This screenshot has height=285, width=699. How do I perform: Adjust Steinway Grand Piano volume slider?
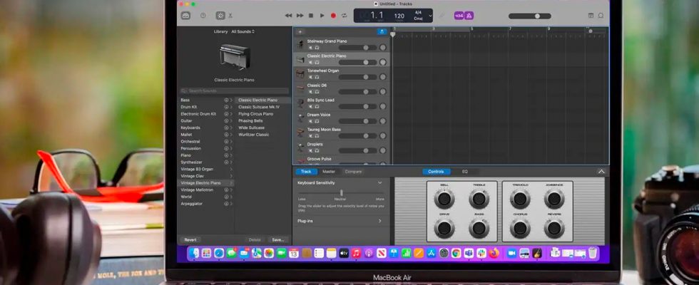357,48
